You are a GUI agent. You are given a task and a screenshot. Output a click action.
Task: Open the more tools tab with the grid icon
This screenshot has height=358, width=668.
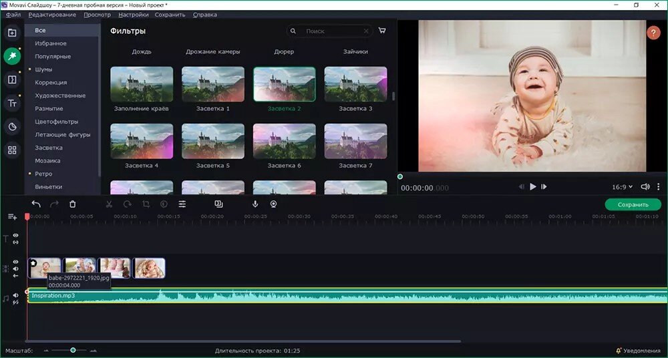click(x=12, y=150)
